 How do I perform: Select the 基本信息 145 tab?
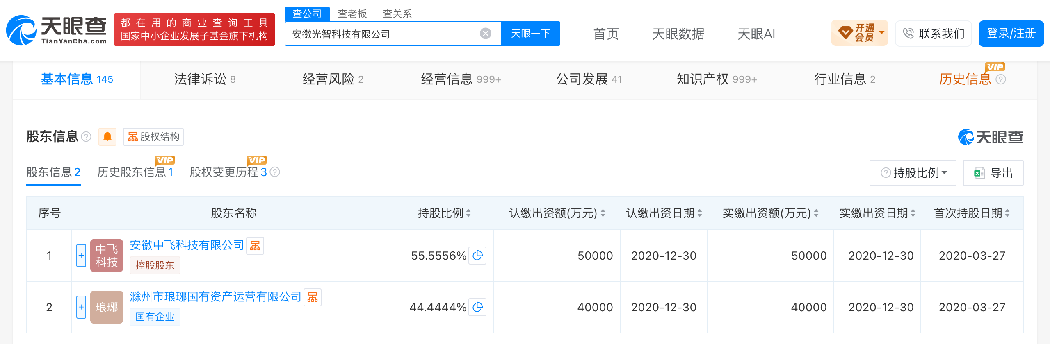pyautogui.click(x=77, y=79)
